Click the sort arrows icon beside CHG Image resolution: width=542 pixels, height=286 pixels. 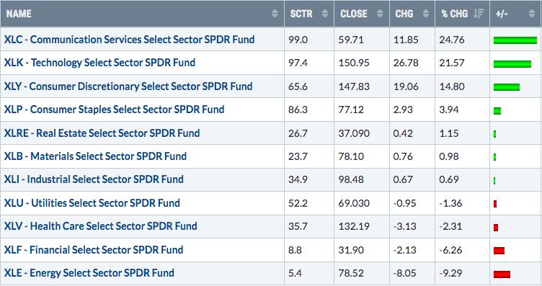coord(426,14)
